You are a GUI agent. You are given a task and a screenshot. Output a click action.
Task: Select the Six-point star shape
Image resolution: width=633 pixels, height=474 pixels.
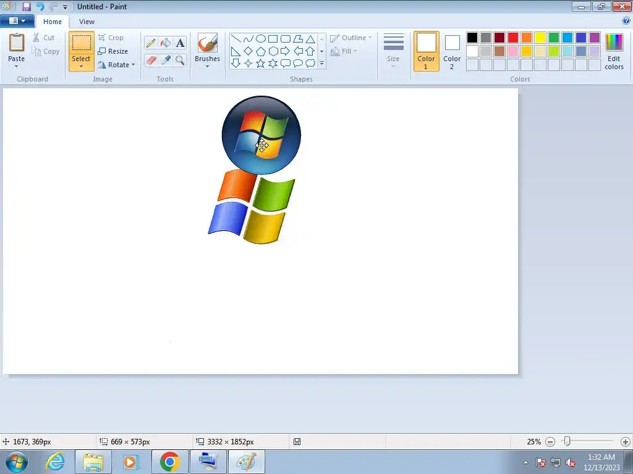(x=273, y=64)
